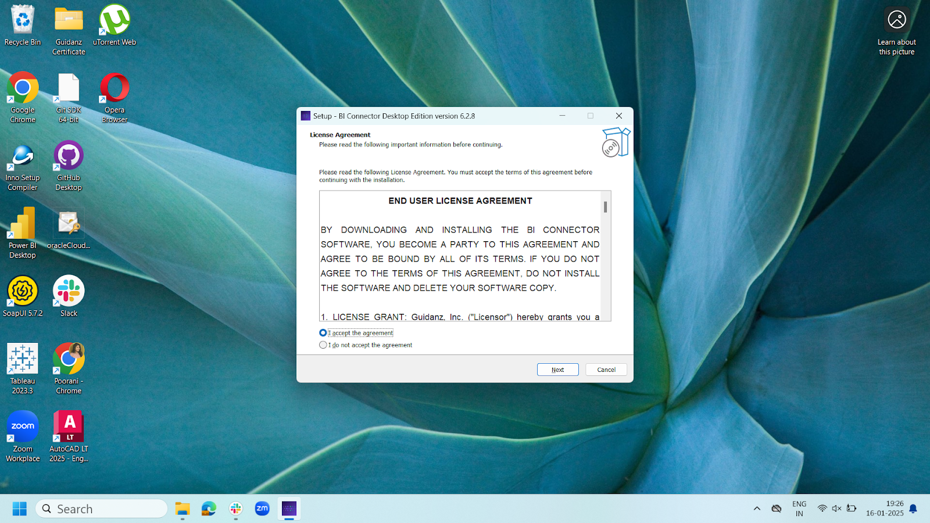The width and height of the screenshot is (930, 523).
Task: Select the oracleCloud file icon
Action: [69, 229]
